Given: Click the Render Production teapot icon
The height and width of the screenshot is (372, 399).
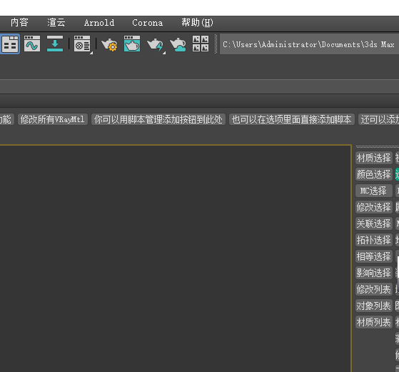Looking at the screenshot, I should (155, 44).
